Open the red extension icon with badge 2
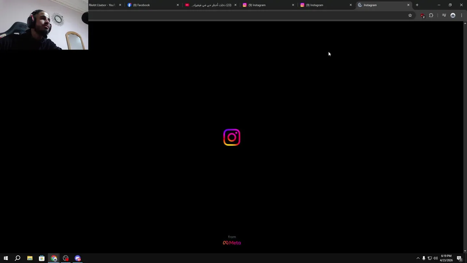 point(422,15)
